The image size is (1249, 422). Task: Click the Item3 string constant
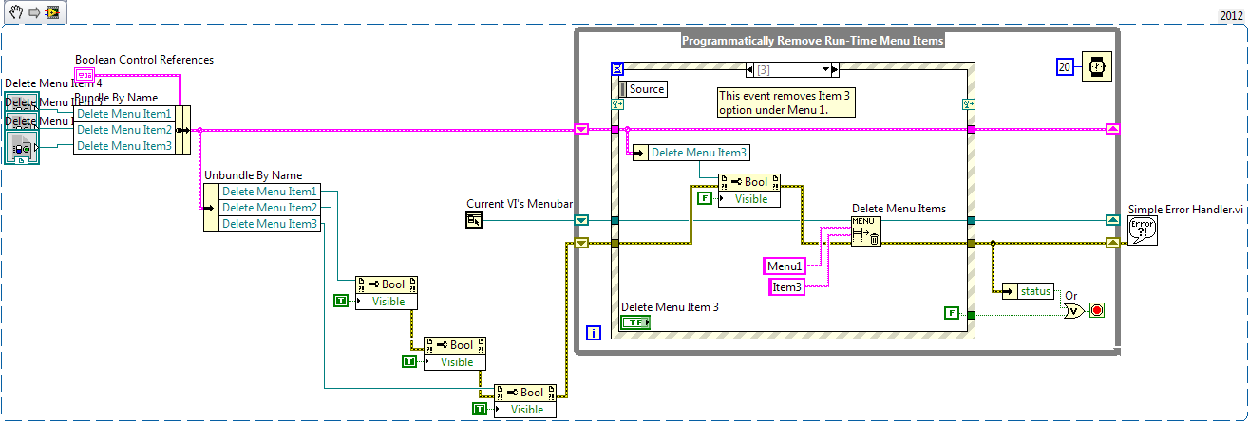coord(786,286)
